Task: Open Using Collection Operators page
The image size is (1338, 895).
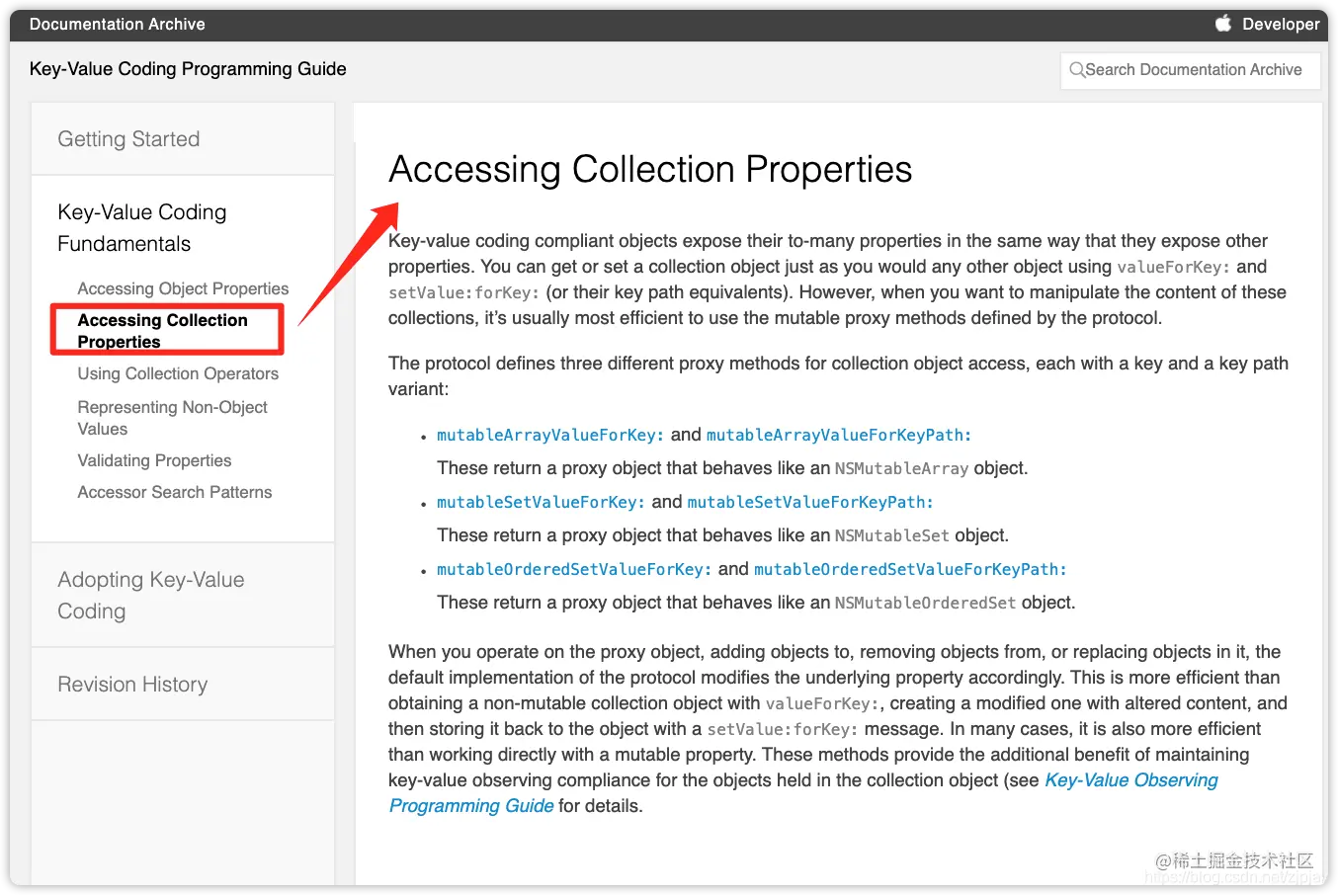Action: point(178,373)
